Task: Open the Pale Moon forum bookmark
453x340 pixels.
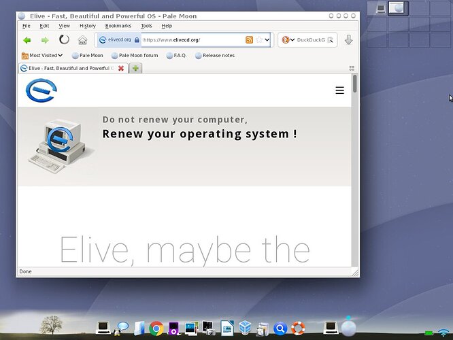Action: pyautogui.click(x=135, y=56)
